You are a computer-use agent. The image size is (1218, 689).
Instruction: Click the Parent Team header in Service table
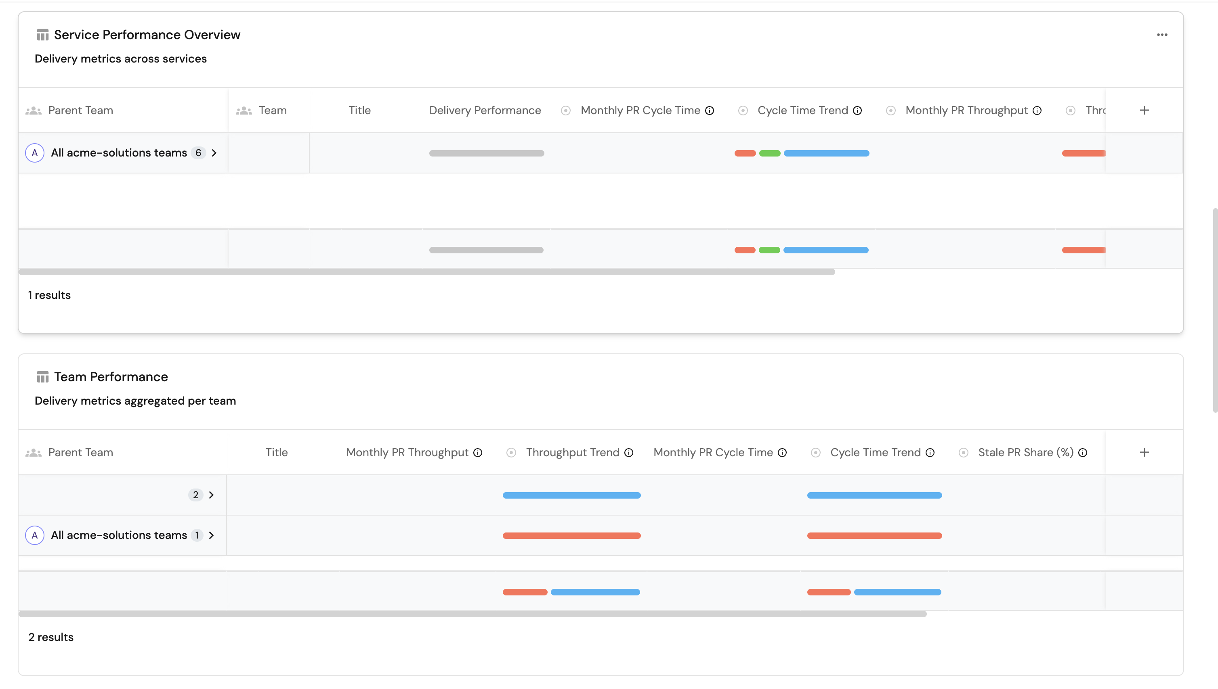tap(80, 110)
